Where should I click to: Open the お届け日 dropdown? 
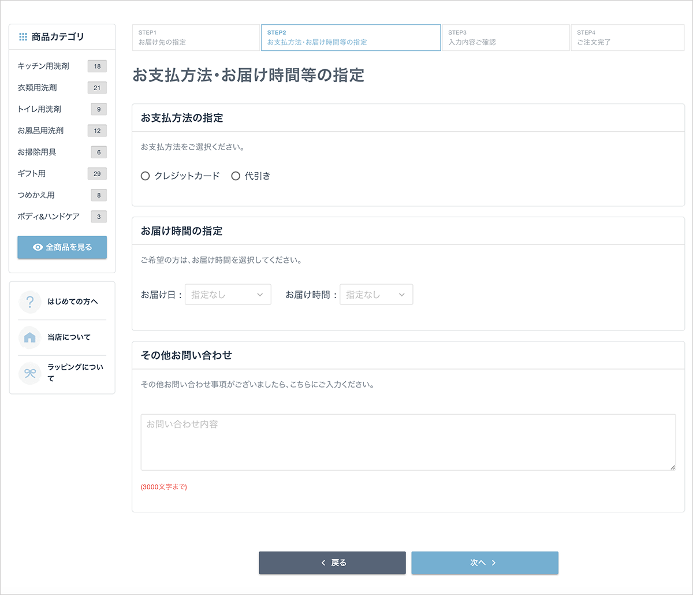click(228, 295)
